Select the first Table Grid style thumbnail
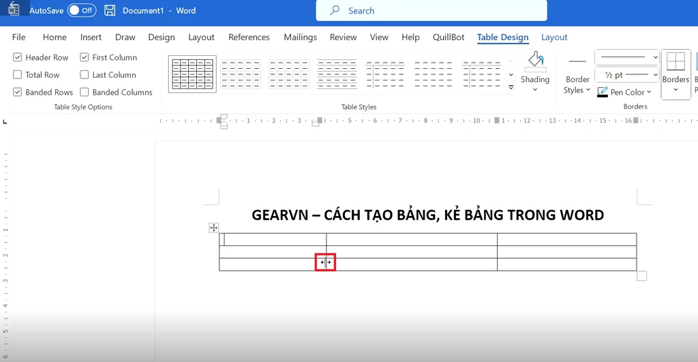The height and width of the screenshot is (362, 698). pyautogui.click(x=192, y=74)
